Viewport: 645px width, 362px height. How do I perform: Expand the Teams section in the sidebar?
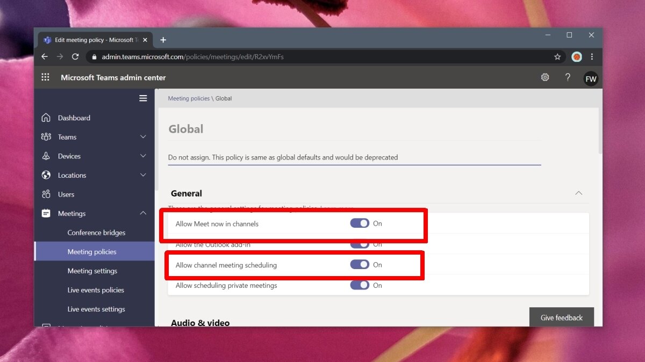(x=143, y=136)
